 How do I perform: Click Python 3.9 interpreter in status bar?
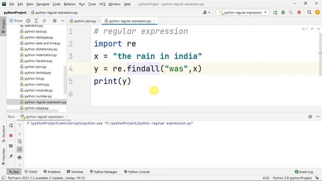coord(292,178)
